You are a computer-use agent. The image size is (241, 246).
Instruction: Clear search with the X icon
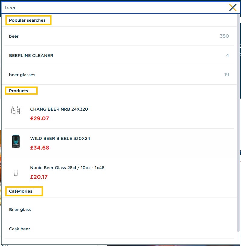pyautogui.click(x=233, y=8)
